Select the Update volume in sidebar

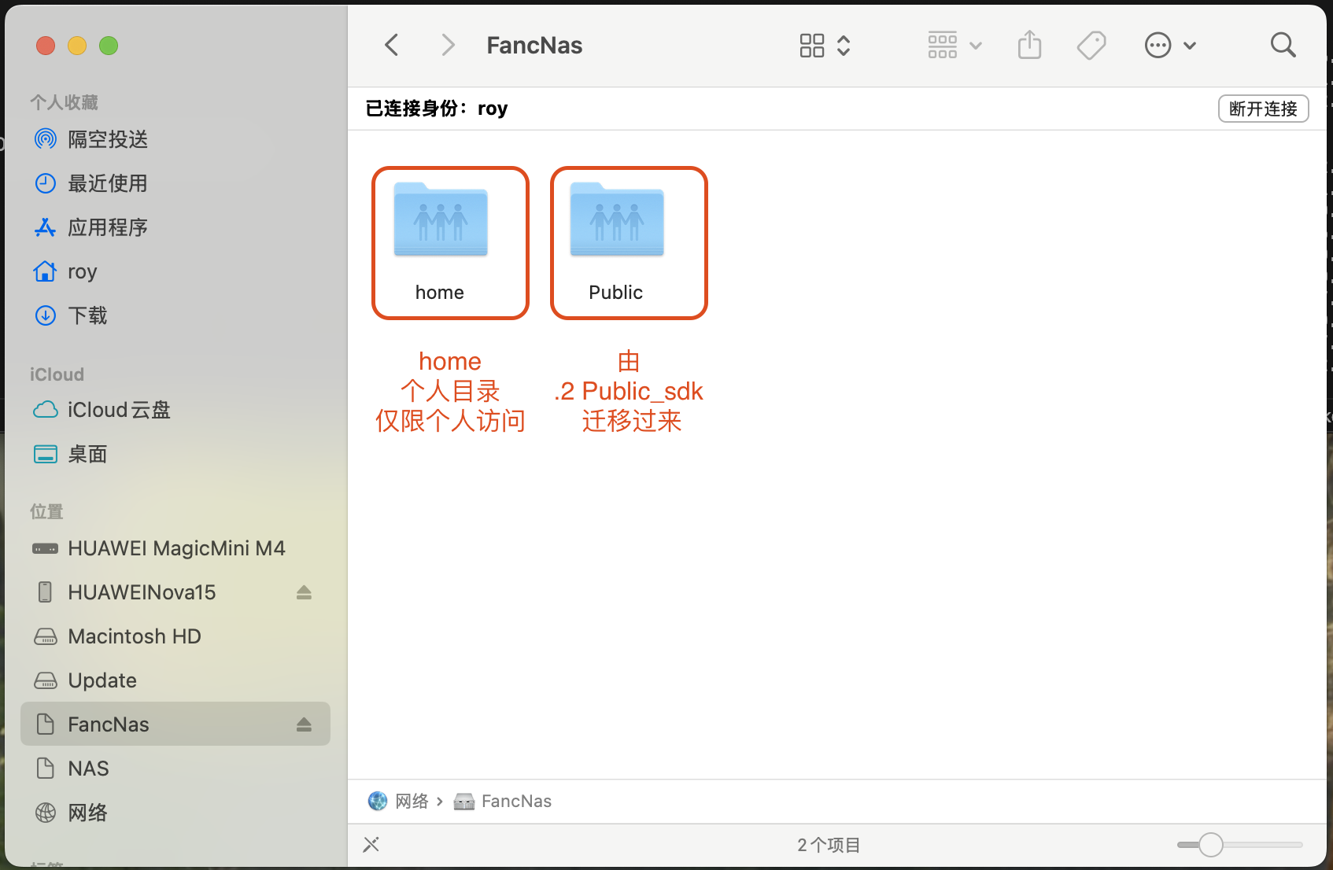click(175, 680)
